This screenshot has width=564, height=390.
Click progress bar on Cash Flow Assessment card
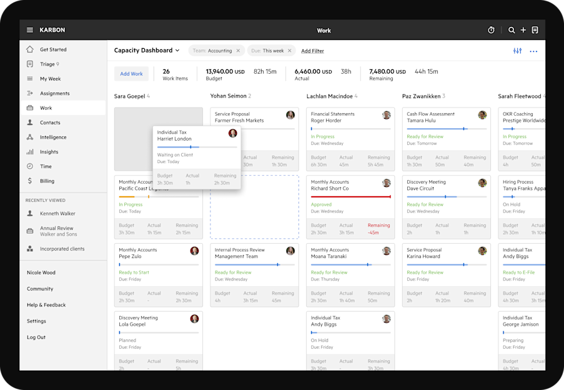click(x=447, y=129)
